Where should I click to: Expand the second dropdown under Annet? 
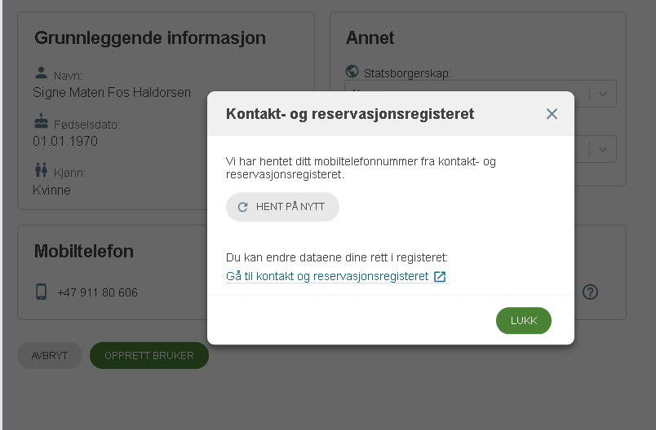point(602,149)
